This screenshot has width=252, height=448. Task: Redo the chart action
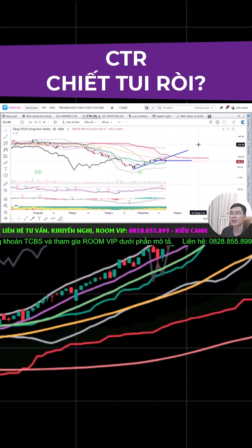tap(125, 122)
